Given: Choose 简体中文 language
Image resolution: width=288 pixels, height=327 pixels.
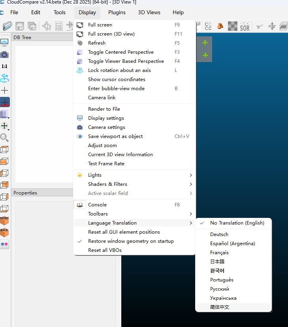Looking at the screenshot, I should click(233, 307).
